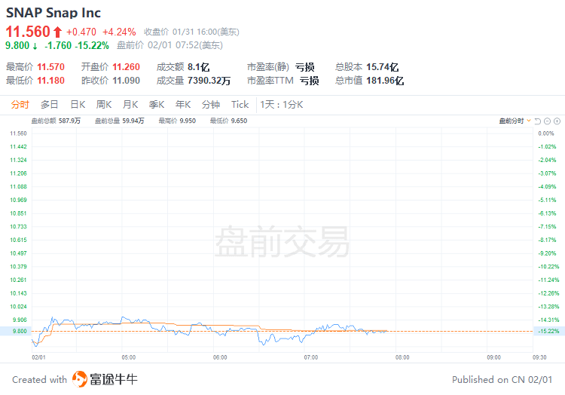Screen dimensions: 565x395
Task: Click the highlighted 9.800 axis label
Action: [20, 331]
